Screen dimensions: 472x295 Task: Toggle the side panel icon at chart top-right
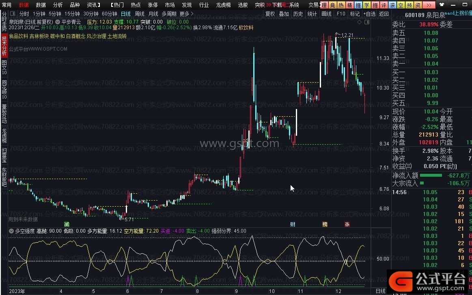tap(367, 22)
